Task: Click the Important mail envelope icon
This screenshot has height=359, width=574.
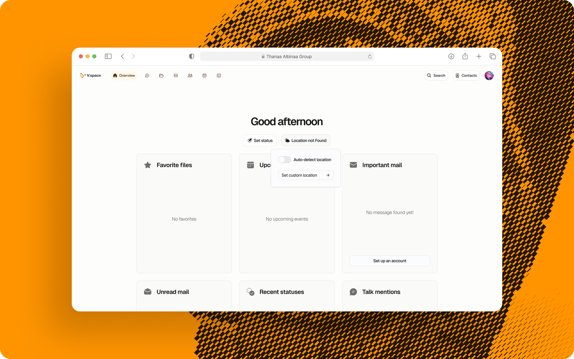Action: [353, 165]
